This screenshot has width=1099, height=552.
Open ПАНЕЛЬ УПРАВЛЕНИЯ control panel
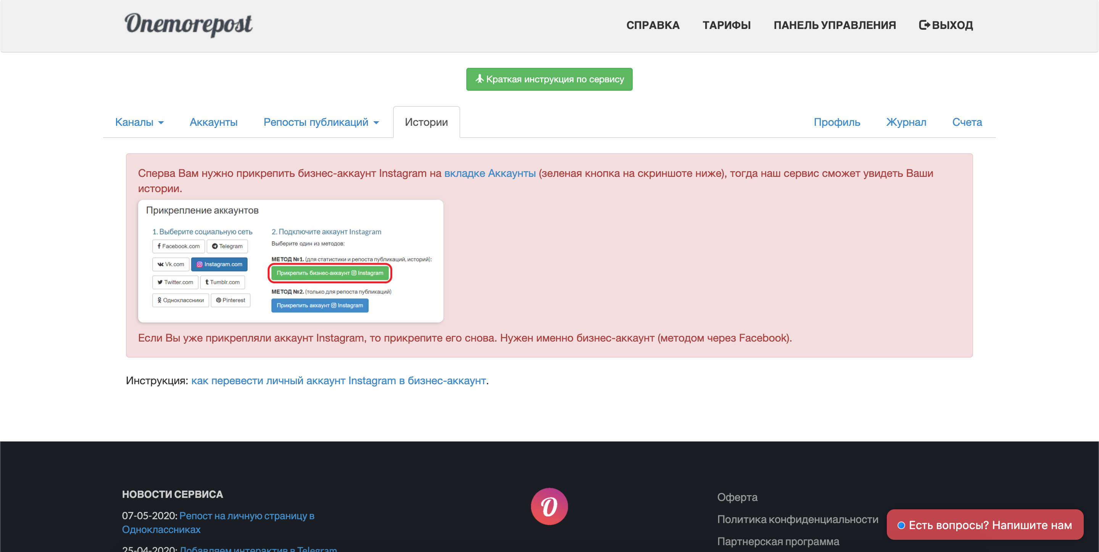coord(835,25)
